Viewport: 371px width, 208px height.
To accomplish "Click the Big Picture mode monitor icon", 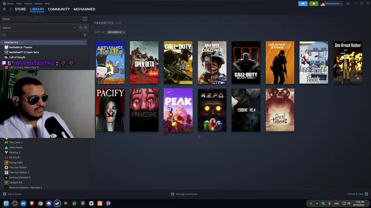I will click(348, 3).
